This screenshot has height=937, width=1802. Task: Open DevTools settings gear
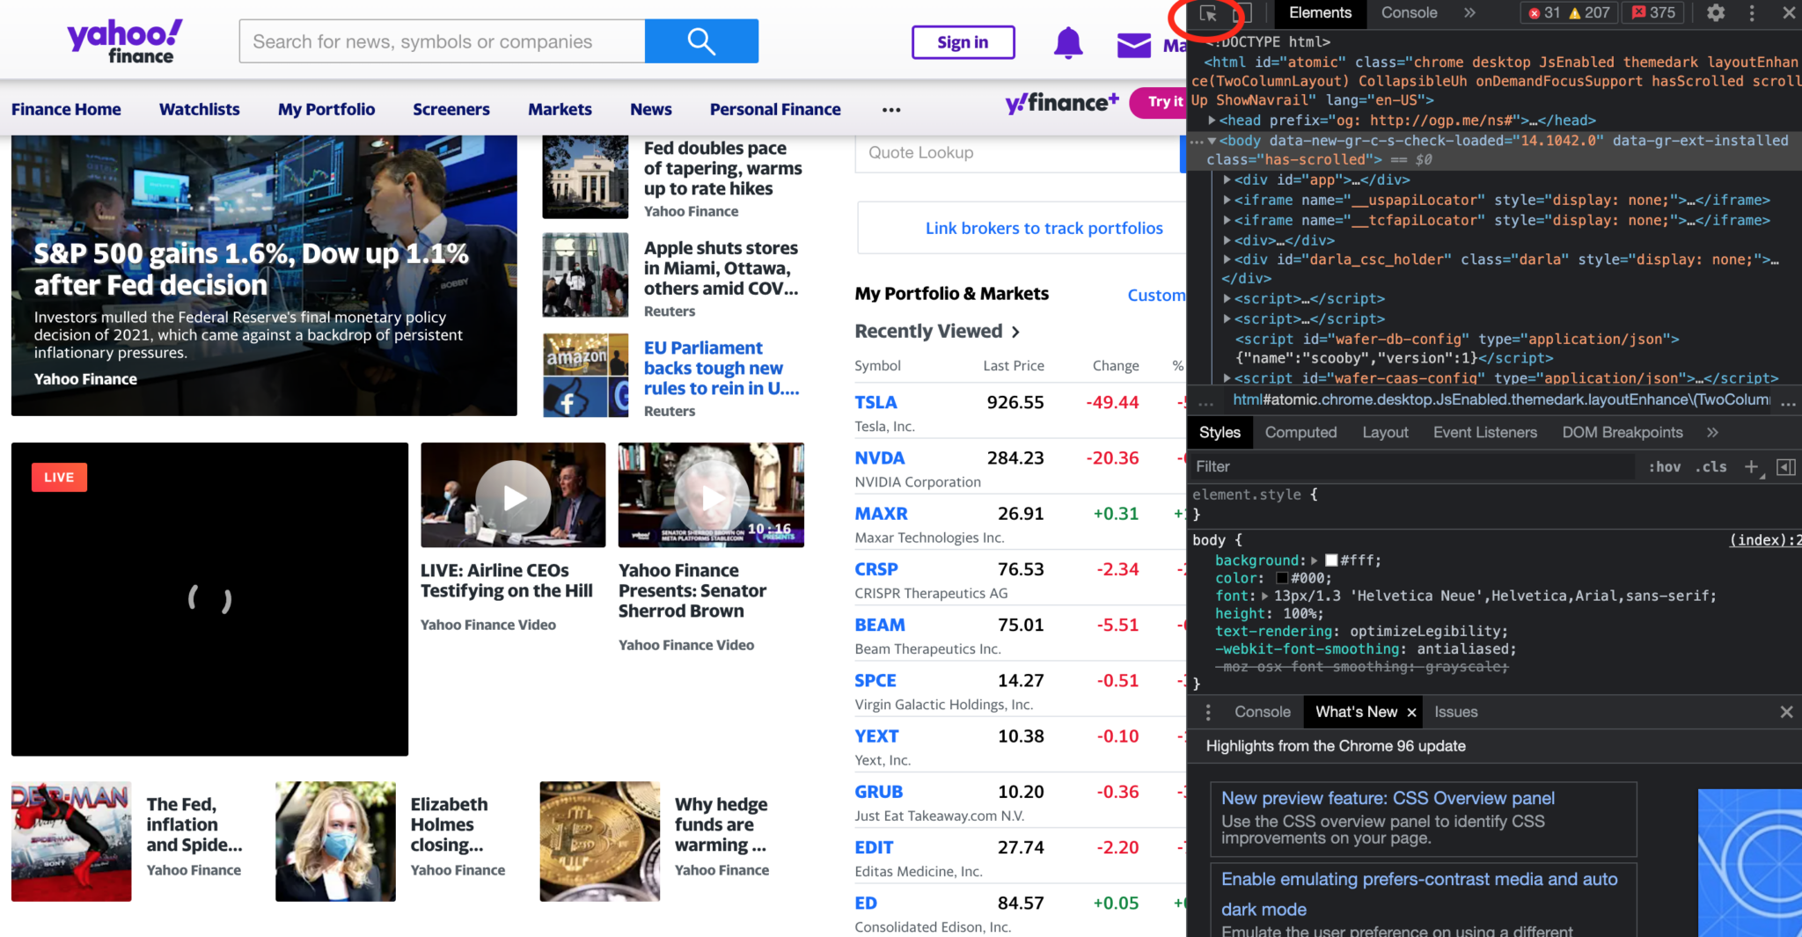[1715, 13]
